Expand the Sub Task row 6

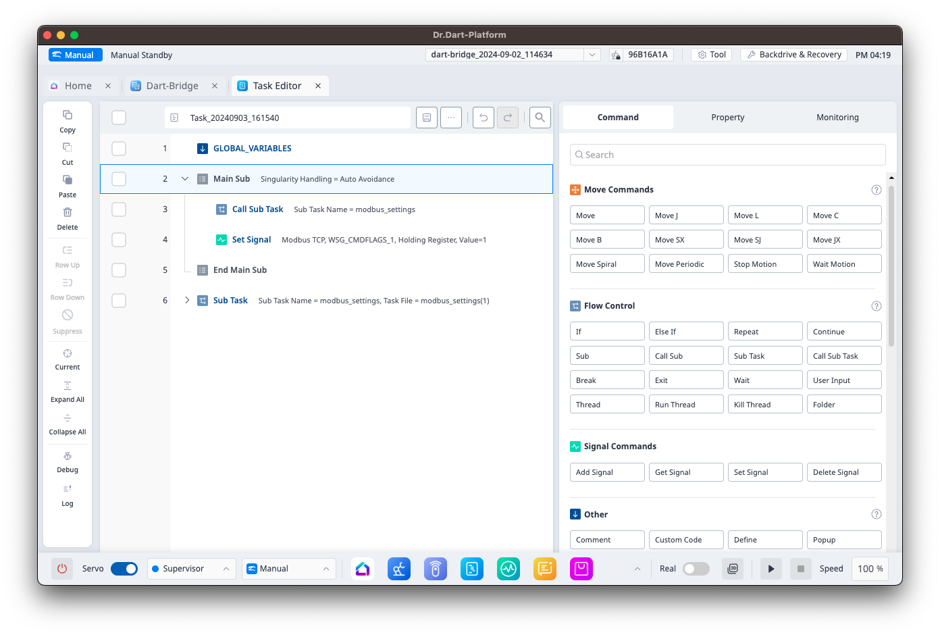pyautogui.click(x=187, y=301)
